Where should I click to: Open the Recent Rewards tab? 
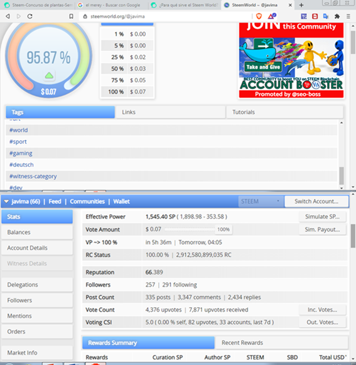pos(281,342)
